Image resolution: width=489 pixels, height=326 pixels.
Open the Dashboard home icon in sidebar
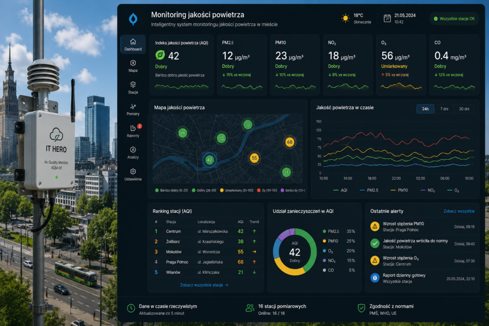(133, 42)
